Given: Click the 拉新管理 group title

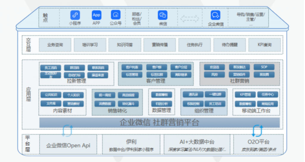Looking at the screenshot, I should tap(77, 81).
